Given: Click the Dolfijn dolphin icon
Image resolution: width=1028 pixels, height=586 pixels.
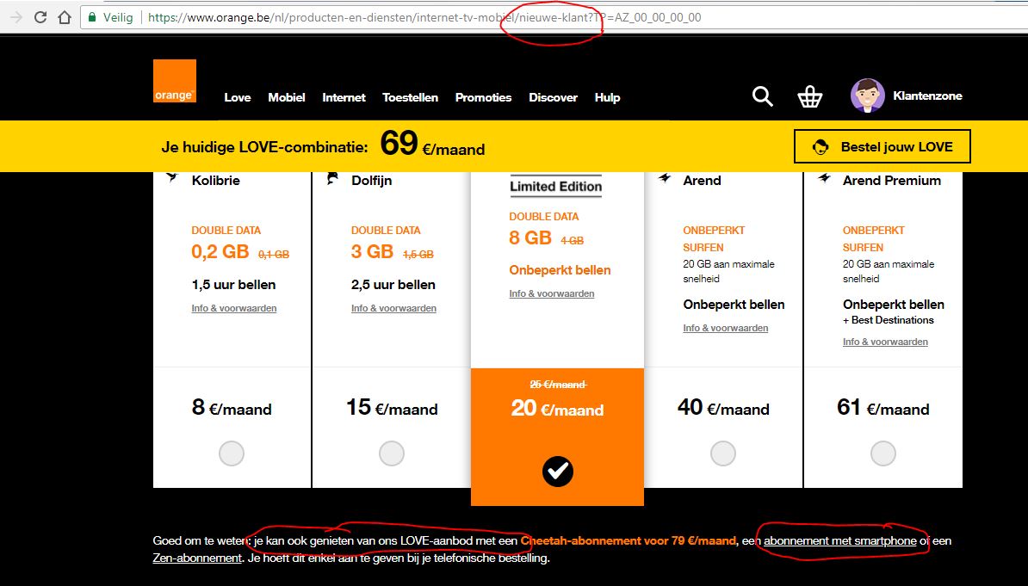Looking at the screenshot, I should click(x=332, y=177).
